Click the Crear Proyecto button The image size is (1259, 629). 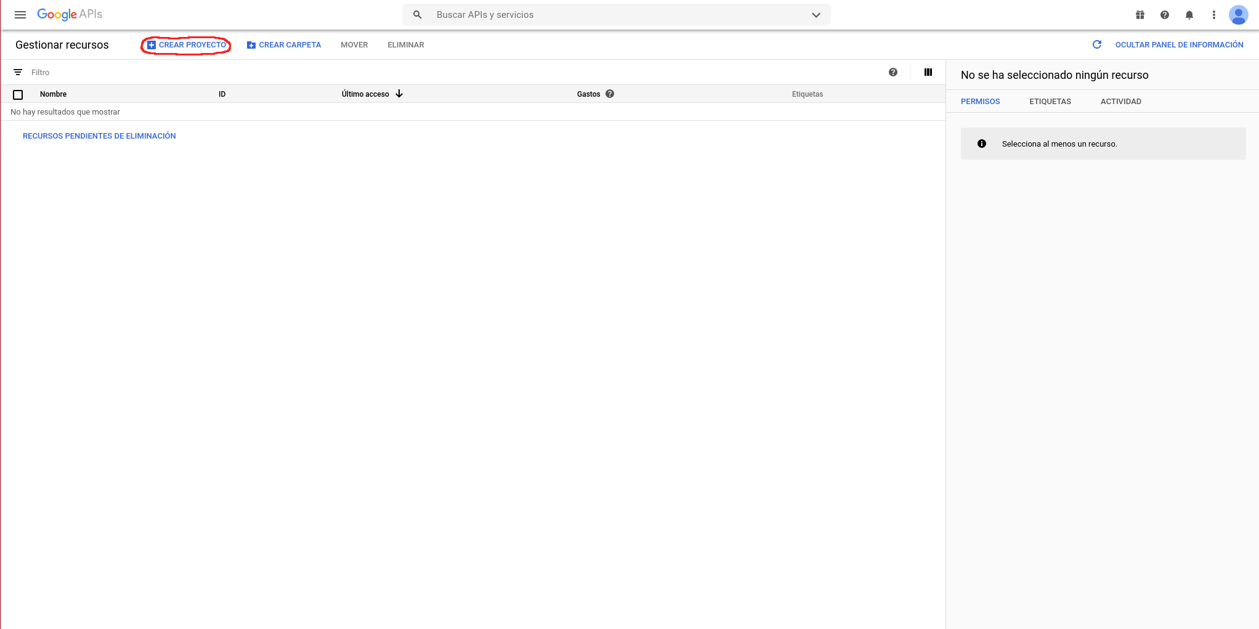coord(187,45)
